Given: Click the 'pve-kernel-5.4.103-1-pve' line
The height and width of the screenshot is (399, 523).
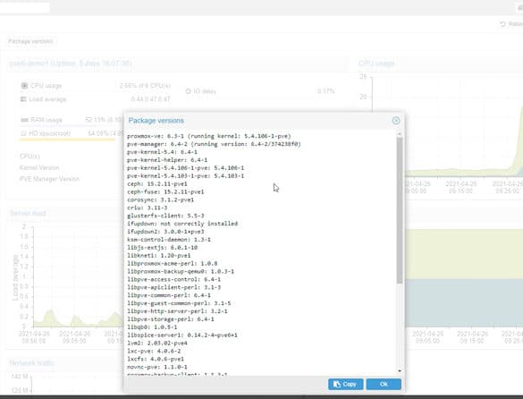Looking at the screenshot, I should click(x=185, y=175).
